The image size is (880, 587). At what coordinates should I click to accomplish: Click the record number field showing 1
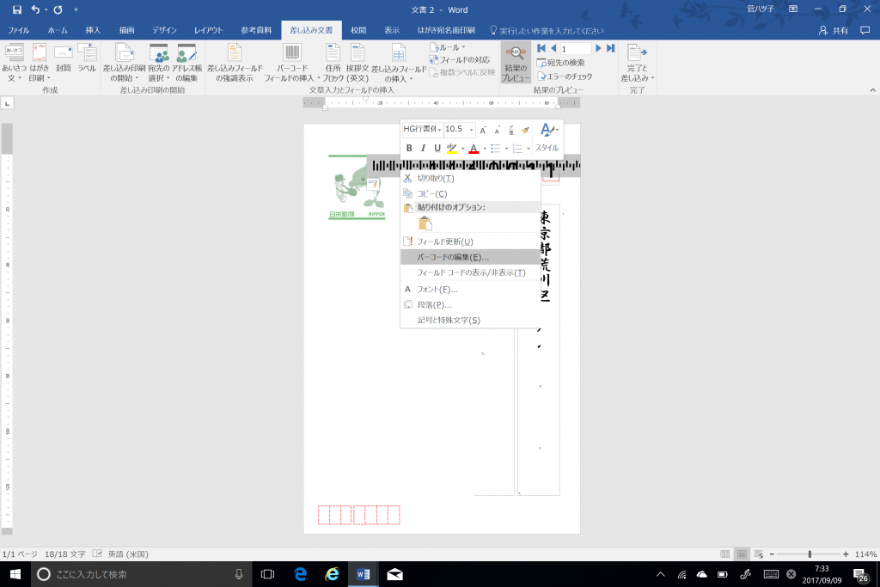tap(576, 48)
